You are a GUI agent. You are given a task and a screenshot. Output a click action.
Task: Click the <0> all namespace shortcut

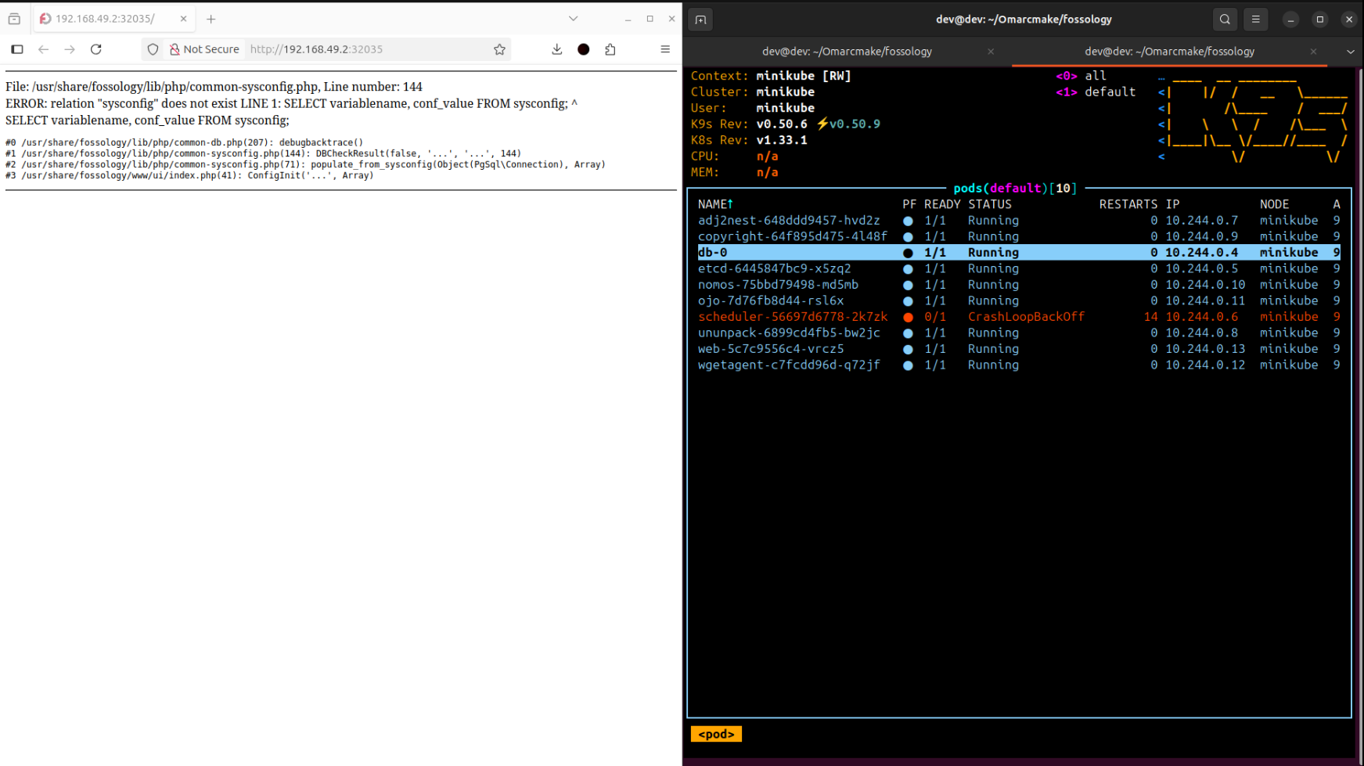coord(1081,76)
